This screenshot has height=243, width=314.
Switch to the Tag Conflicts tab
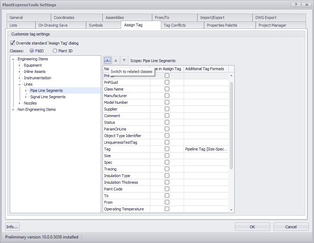click(x=182, y=25)
